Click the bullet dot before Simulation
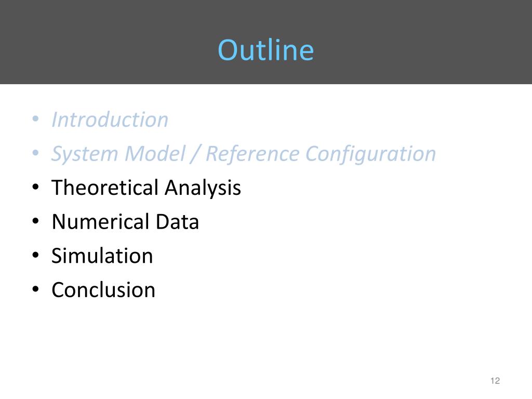This screenshot has height=399, width=532. point(35,255)
